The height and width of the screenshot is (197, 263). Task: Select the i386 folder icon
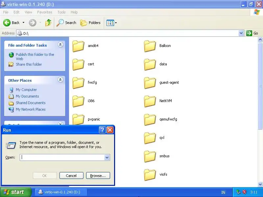point(78,101)
